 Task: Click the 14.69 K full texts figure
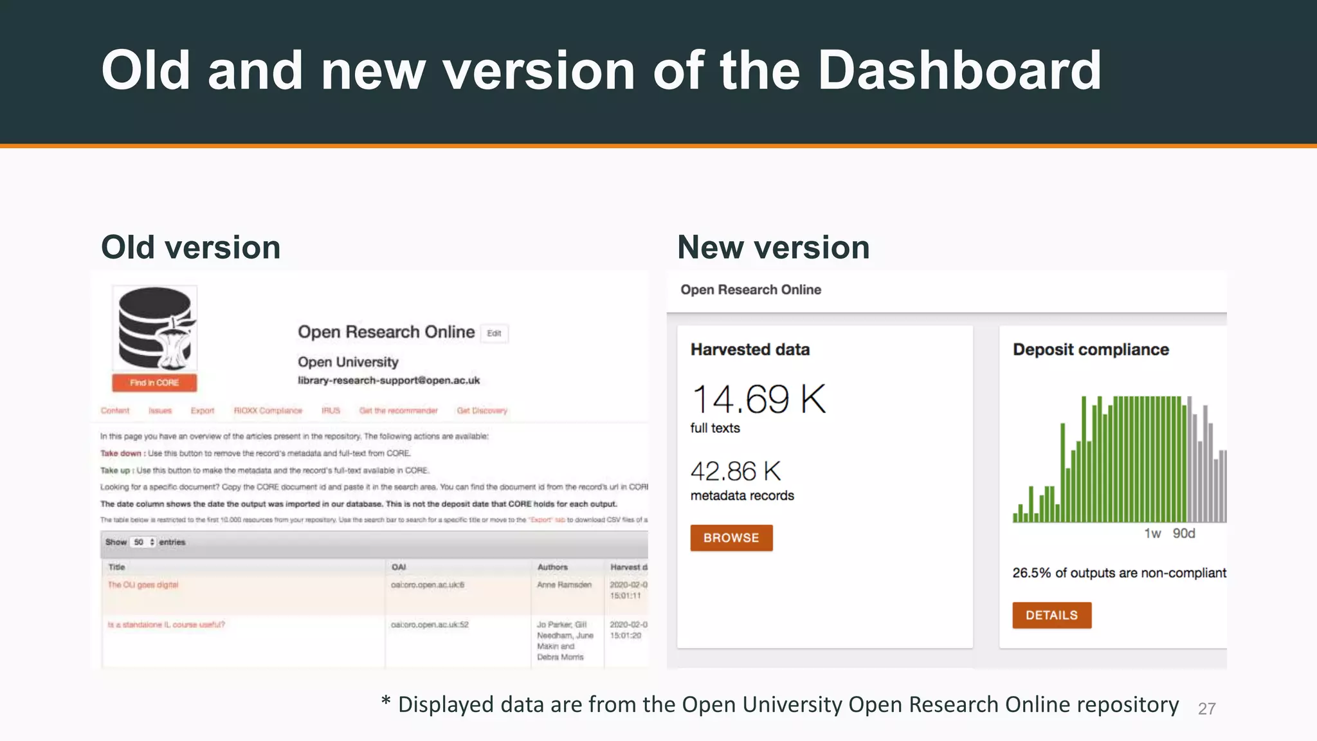pos(758,399)
